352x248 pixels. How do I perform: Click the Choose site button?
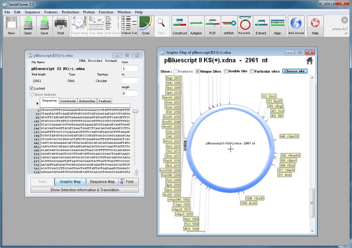295,71
